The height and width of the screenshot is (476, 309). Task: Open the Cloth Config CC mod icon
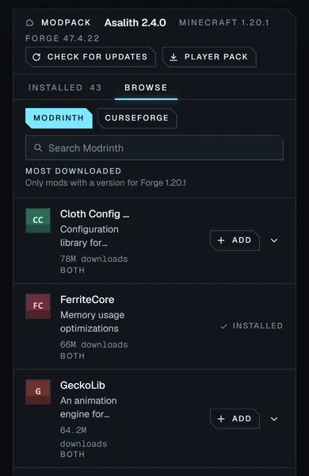pos(38,221)
